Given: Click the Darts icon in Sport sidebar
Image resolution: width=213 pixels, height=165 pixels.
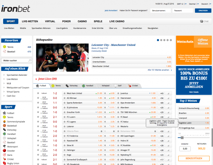Looking at the screenshot, I should [4, 155].
